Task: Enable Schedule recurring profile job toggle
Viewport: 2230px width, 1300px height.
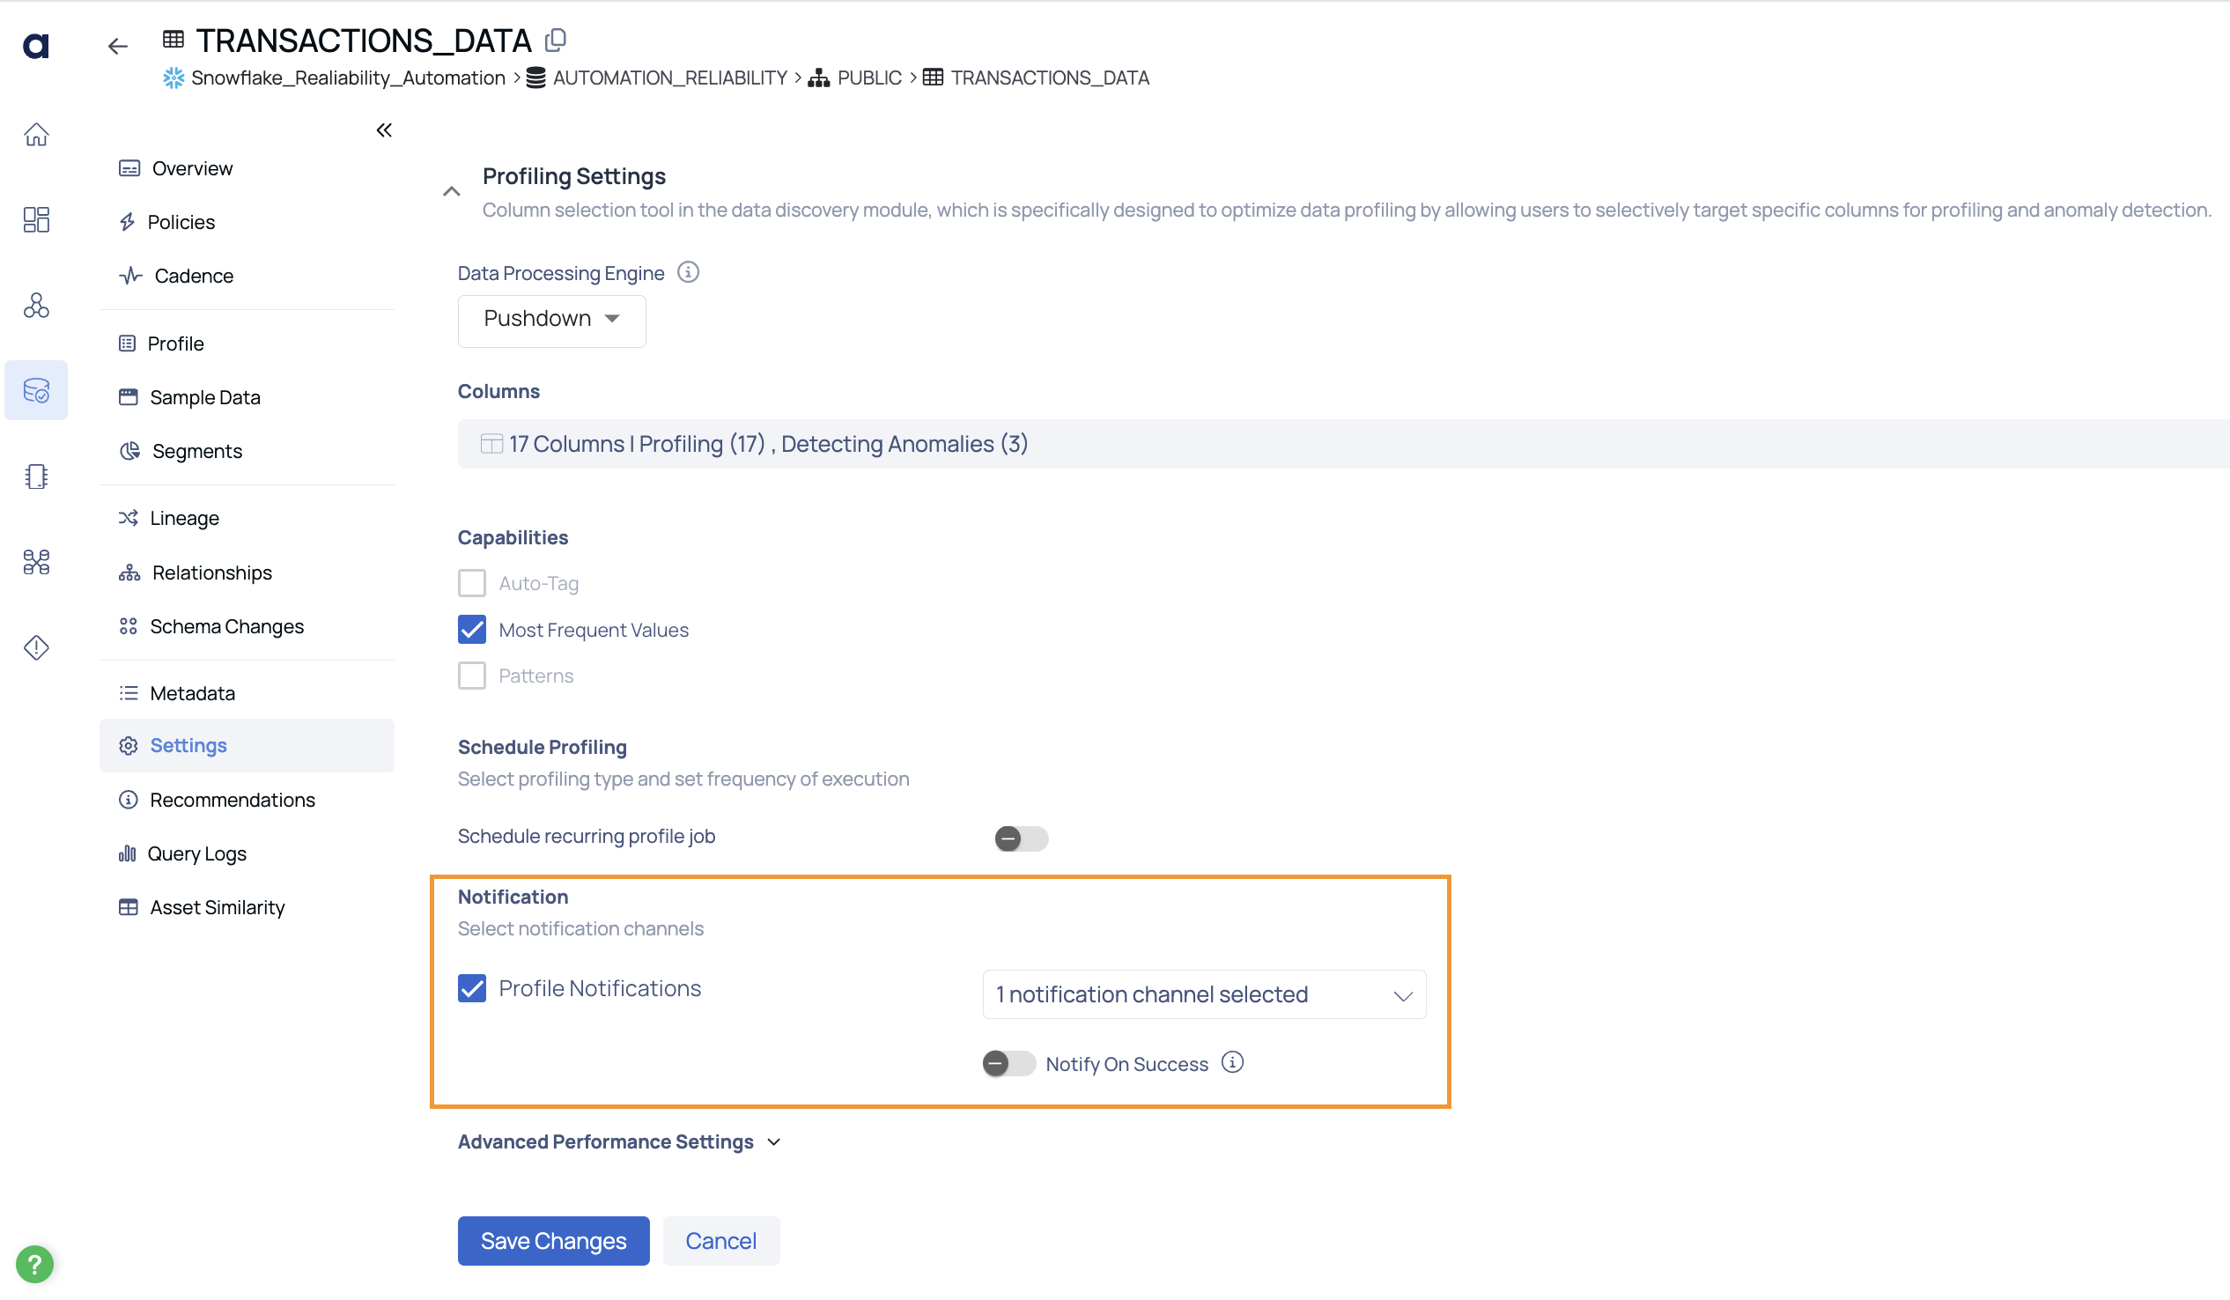Action: pos(1021,838)
